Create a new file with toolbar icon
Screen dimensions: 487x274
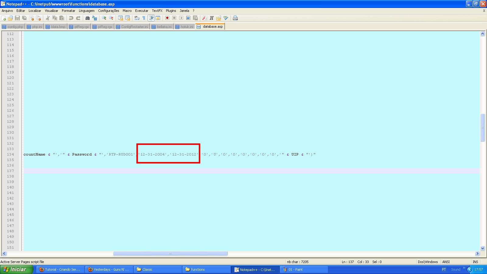4,18
